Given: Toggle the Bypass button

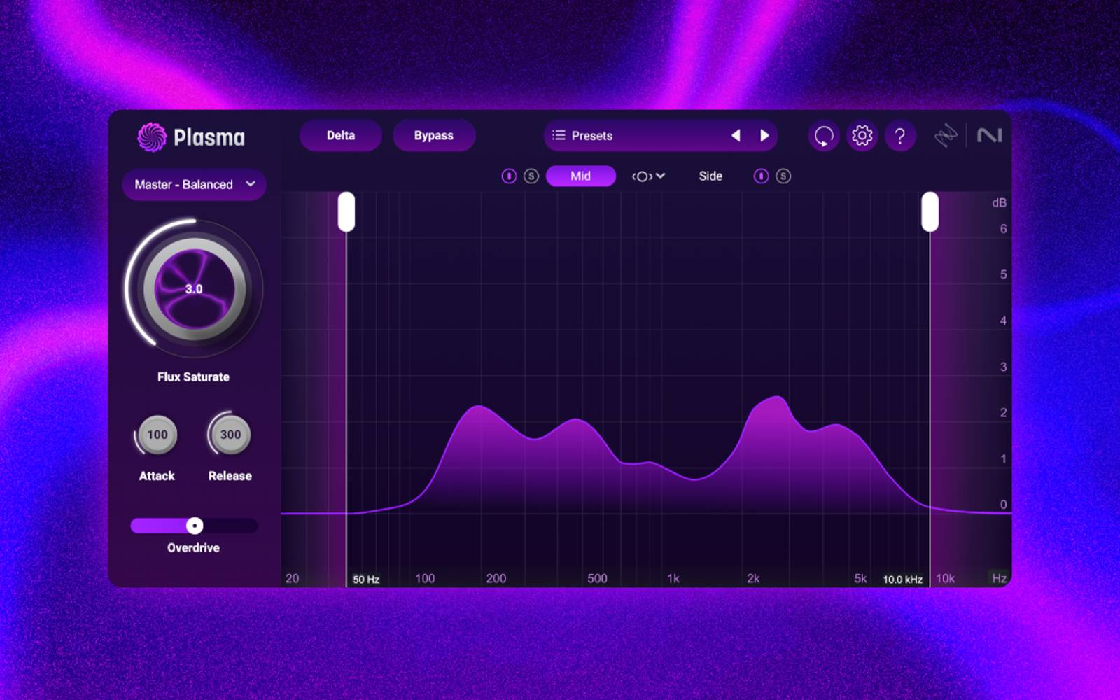Looking at the screenshot, I should point(434,135).
